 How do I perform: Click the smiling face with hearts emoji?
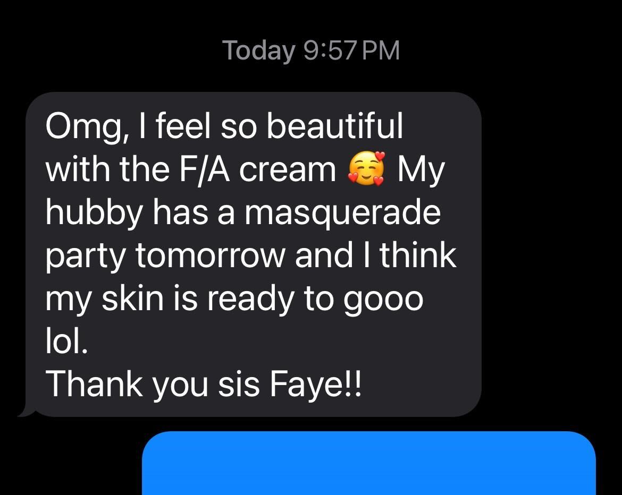pyautogui.click(x=366, y=168)
